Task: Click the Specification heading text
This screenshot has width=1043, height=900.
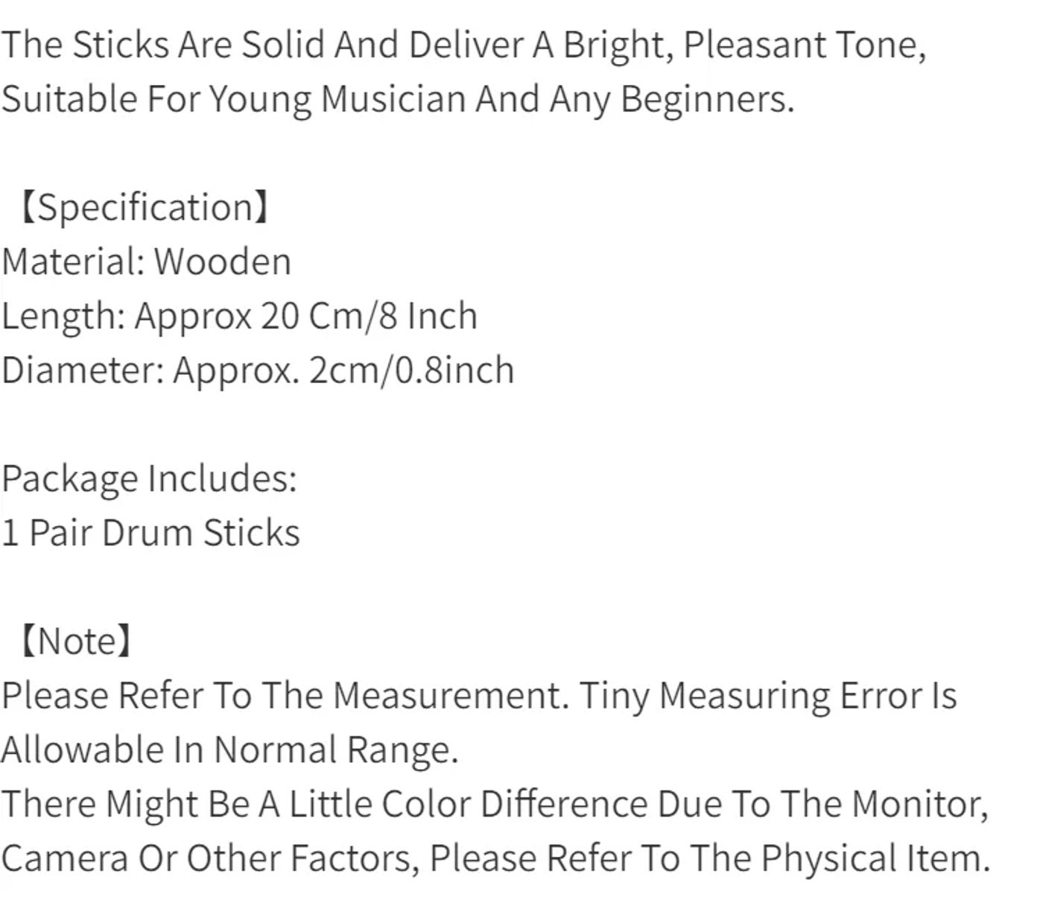Action: [145, 207]
